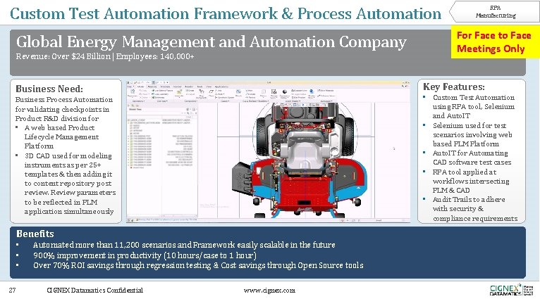This screenshot has width=540, height=299.
Task: Click the 'RPA Manufacturing' tag
Action: pos(495,11)
